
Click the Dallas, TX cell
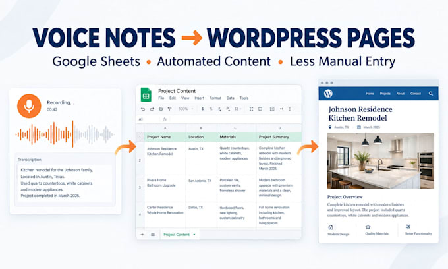pyautogui.click(x=202, y=215)
